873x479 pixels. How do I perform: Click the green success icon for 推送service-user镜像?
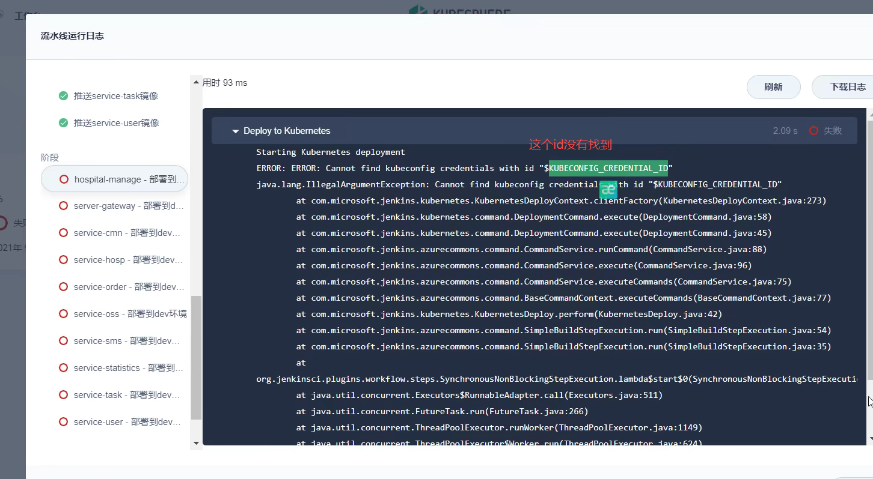63,123
